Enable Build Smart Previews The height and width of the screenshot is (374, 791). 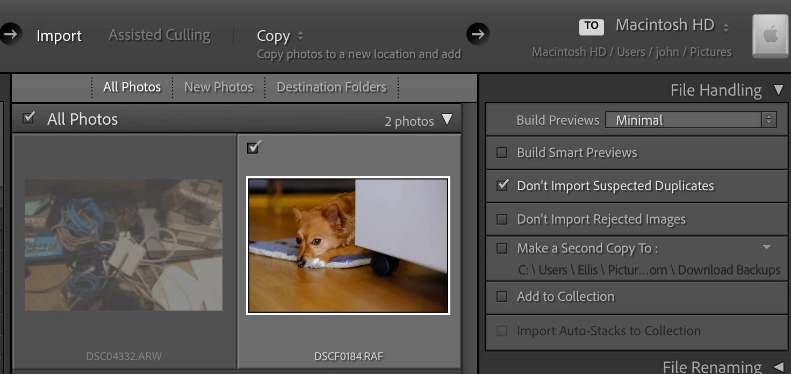point(502,153)
